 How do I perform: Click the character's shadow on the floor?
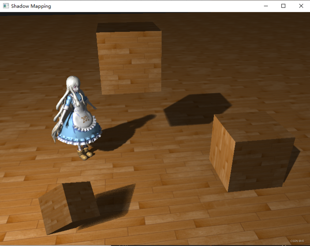point(123,133)
